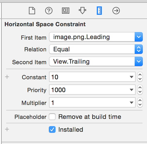Open the Priority value dropdown arrow
The width and height of the screenshot is (147, 144).
[131, 90]
